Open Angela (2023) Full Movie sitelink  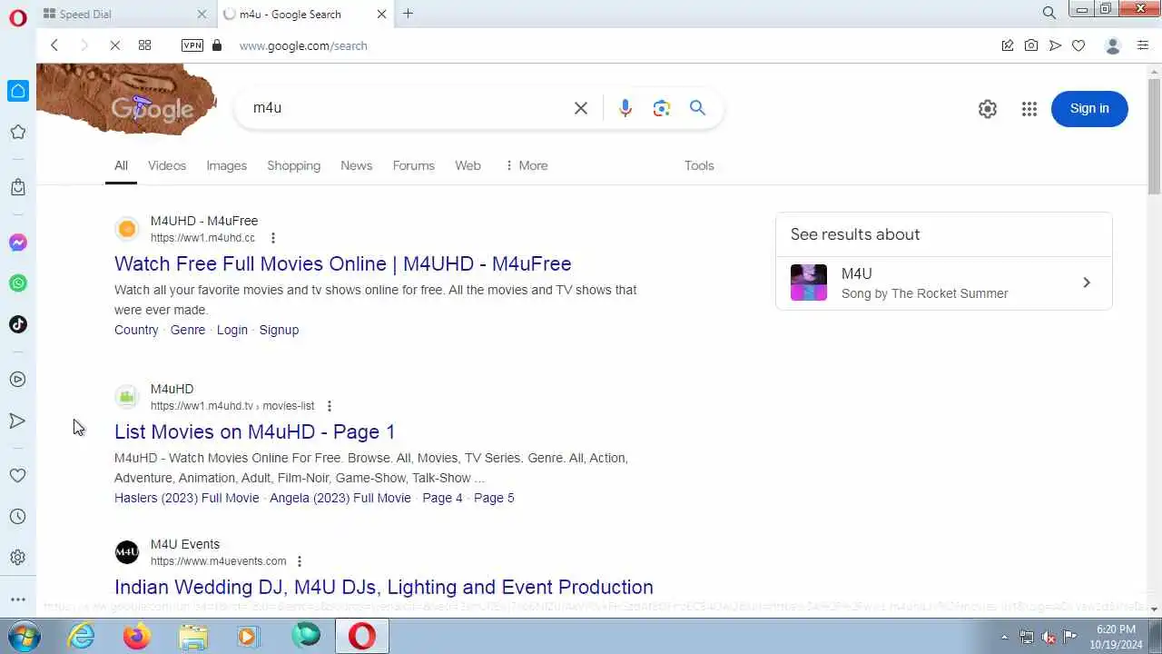point(340,498)
